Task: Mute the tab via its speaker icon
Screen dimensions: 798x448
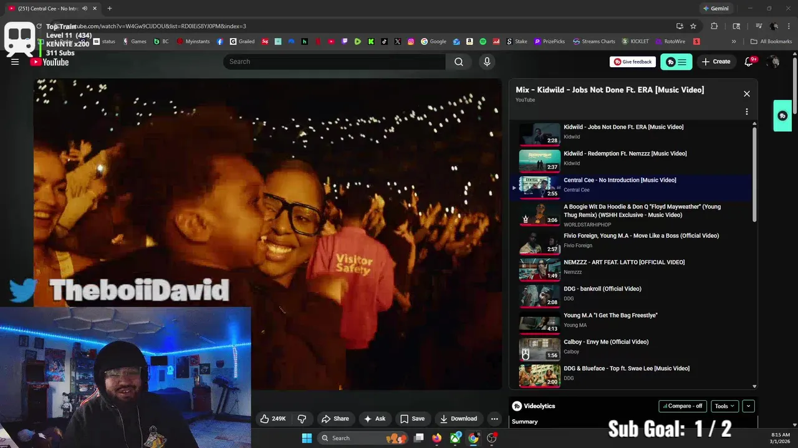Action: [85, 9]
